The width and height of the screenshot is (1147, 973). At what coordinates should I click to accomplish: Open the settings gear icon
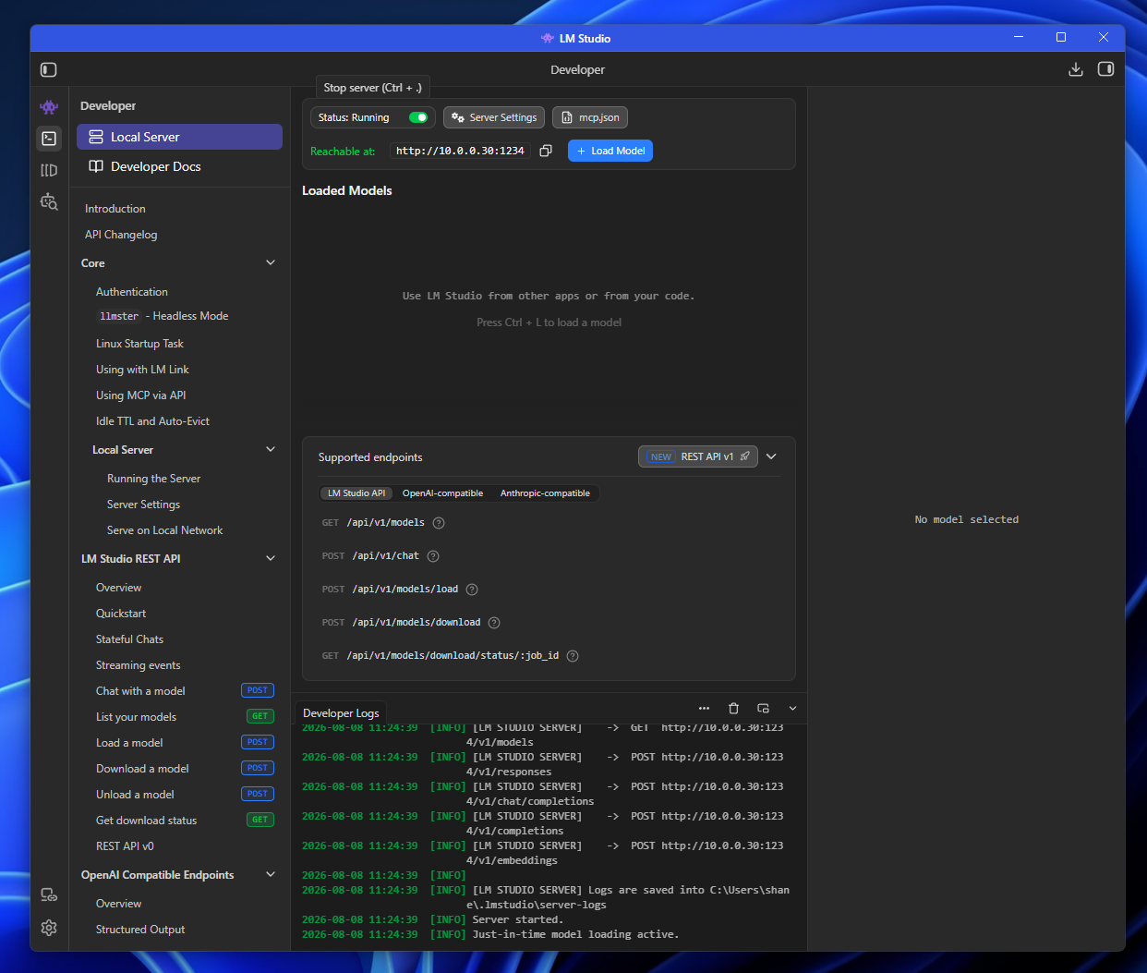pyautogui.click(x=49, y=927)
